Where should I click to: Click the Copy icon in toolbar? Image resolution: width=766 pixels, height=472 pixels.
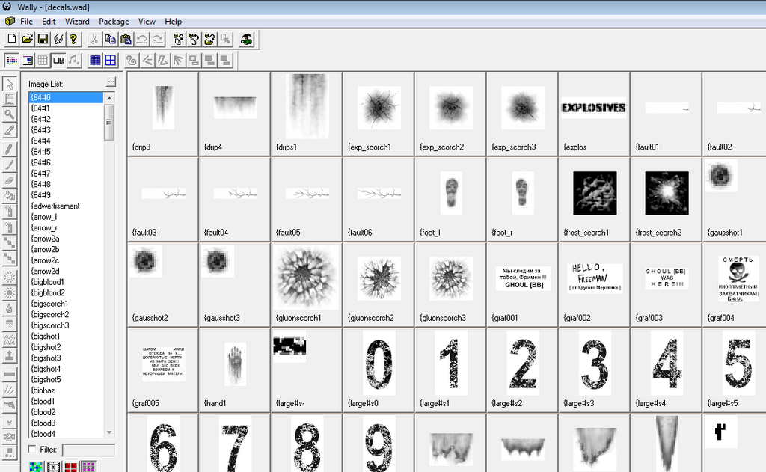110,39
